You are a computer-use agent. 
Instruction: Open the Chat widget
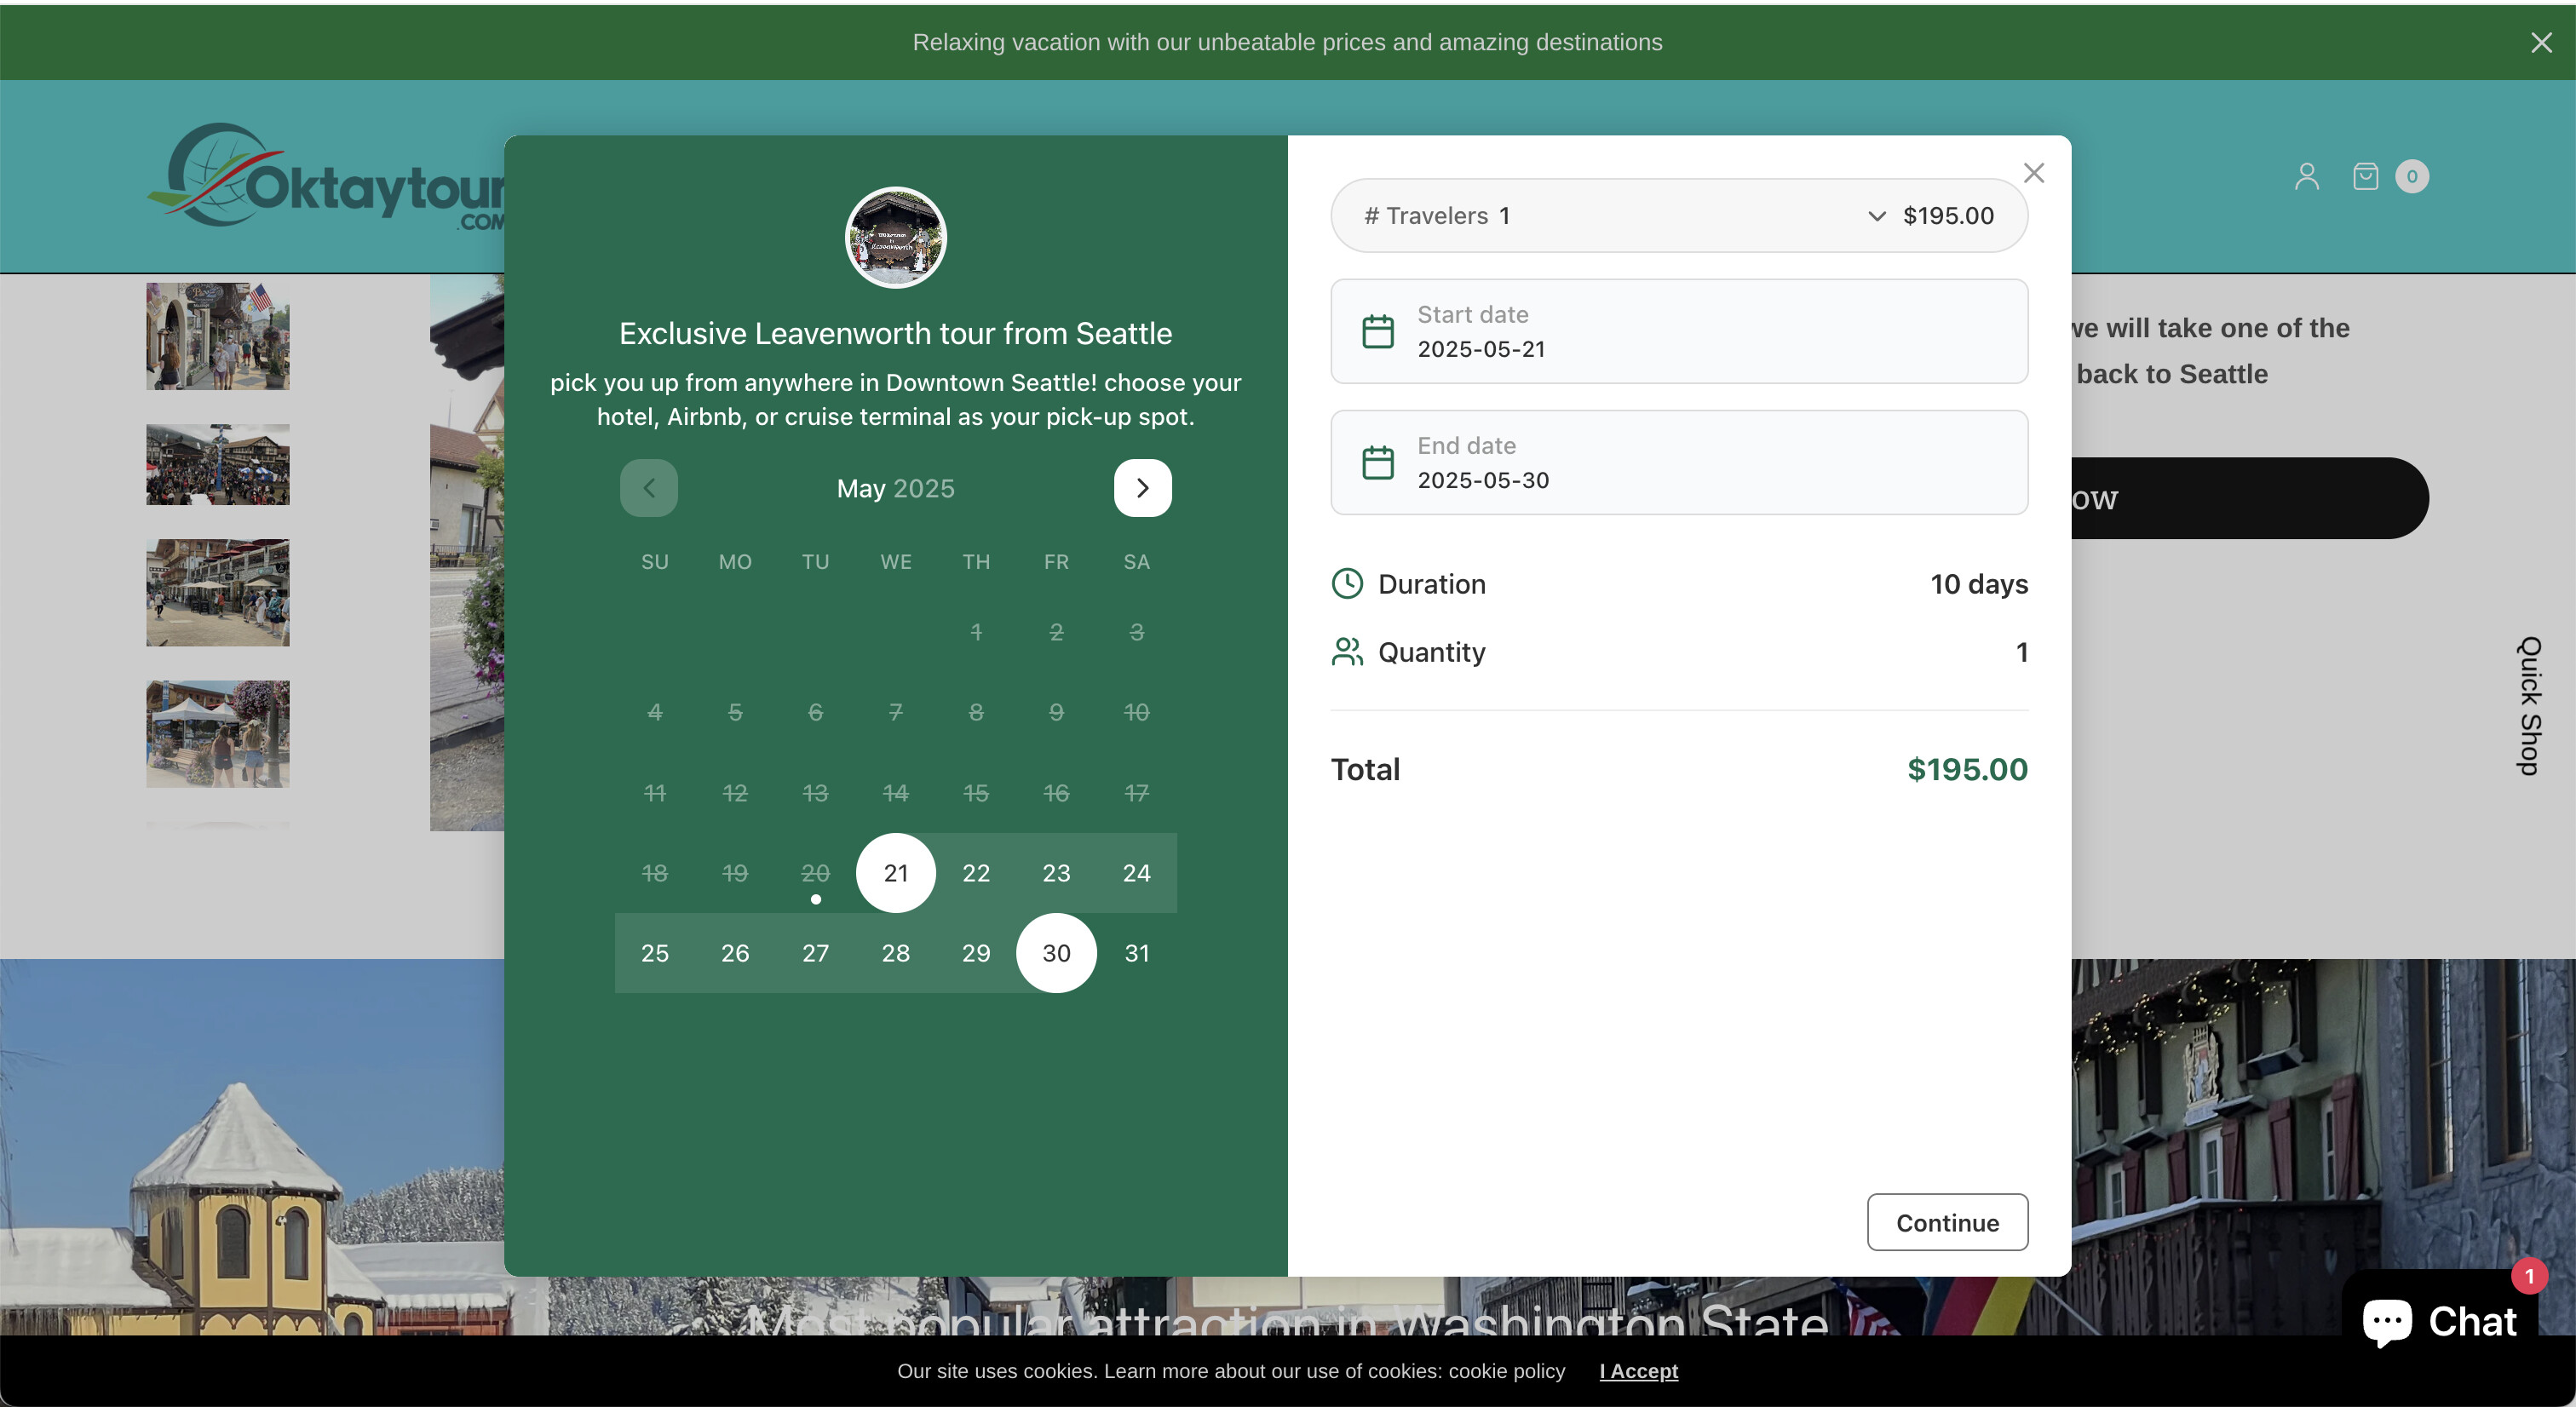click(x=2439, y=1321)
